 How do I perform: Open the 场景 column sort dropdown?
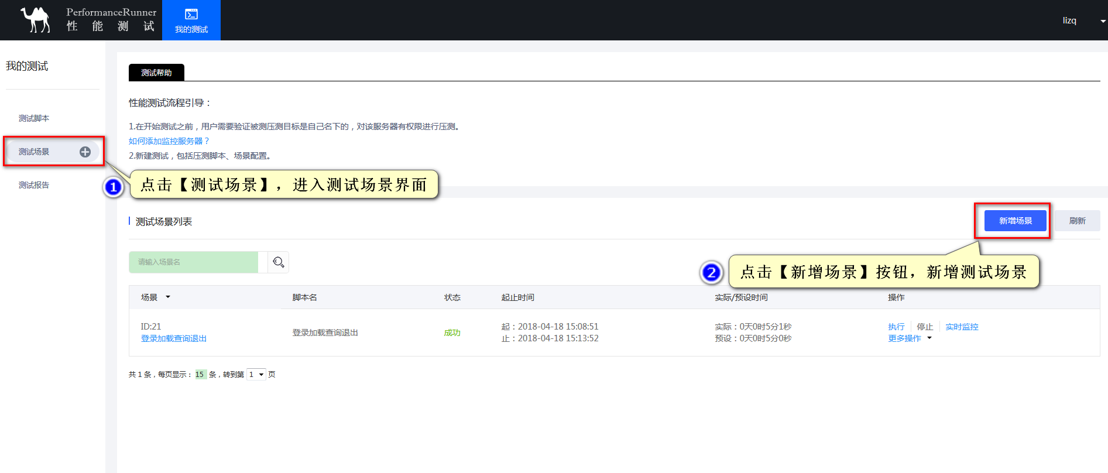pos(168,297)
